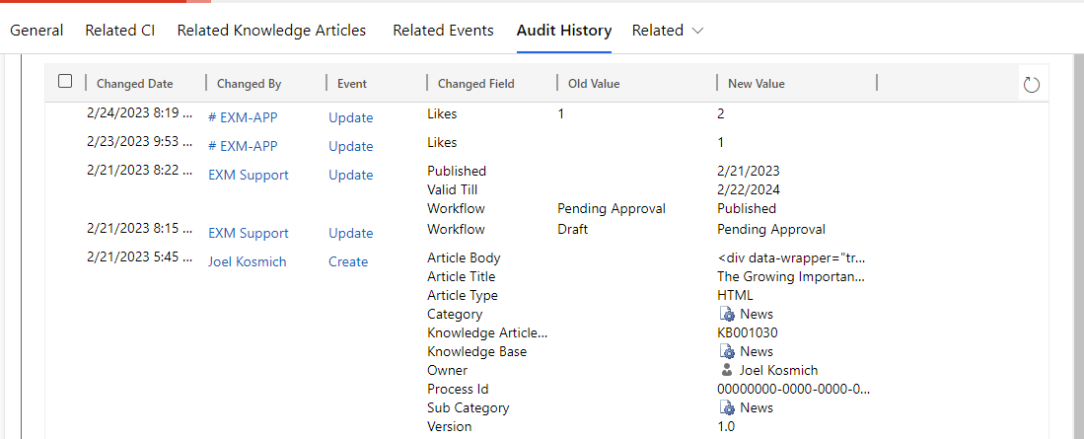This screenshot has width=1084, height=439.
Task: Open the Joel Kosmich user link
Action: click(247, 262)
